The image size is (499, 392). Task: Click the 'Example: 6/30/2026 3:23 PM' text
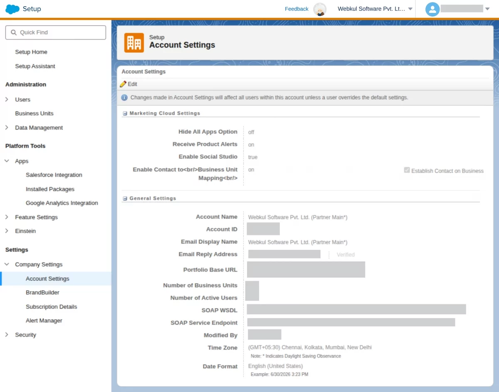(279, 375)
